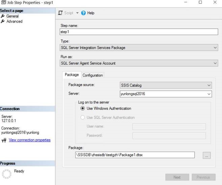The image size is (222, 185).
Task: Select the General page wrench icon
Action: tap(3, 16)
